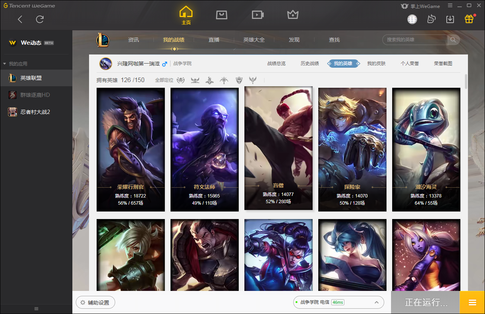Image resolution: width=485 pixels, height=314 pixels.
Task: Open the store bag icon in top navigation
Action: pyautogui.click(x=222, y=15)
